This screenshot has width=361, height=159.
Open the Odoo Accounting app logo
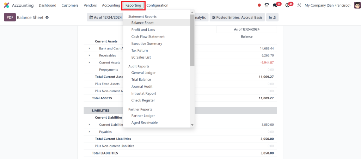6,5
